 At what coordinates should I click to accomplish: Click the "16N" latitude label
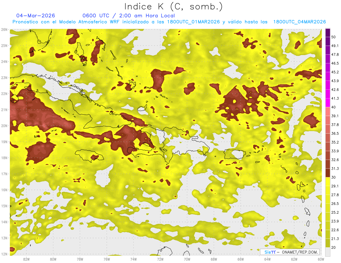pos(4,190)
